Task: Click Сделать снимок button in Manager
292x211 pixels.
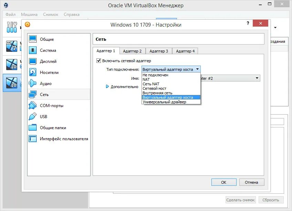Action: pos(240,200)
